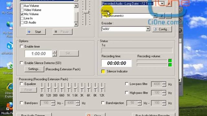This screenshot has height=116, width=207.
Task: Check the Line In source
Action: coord(22,18)
